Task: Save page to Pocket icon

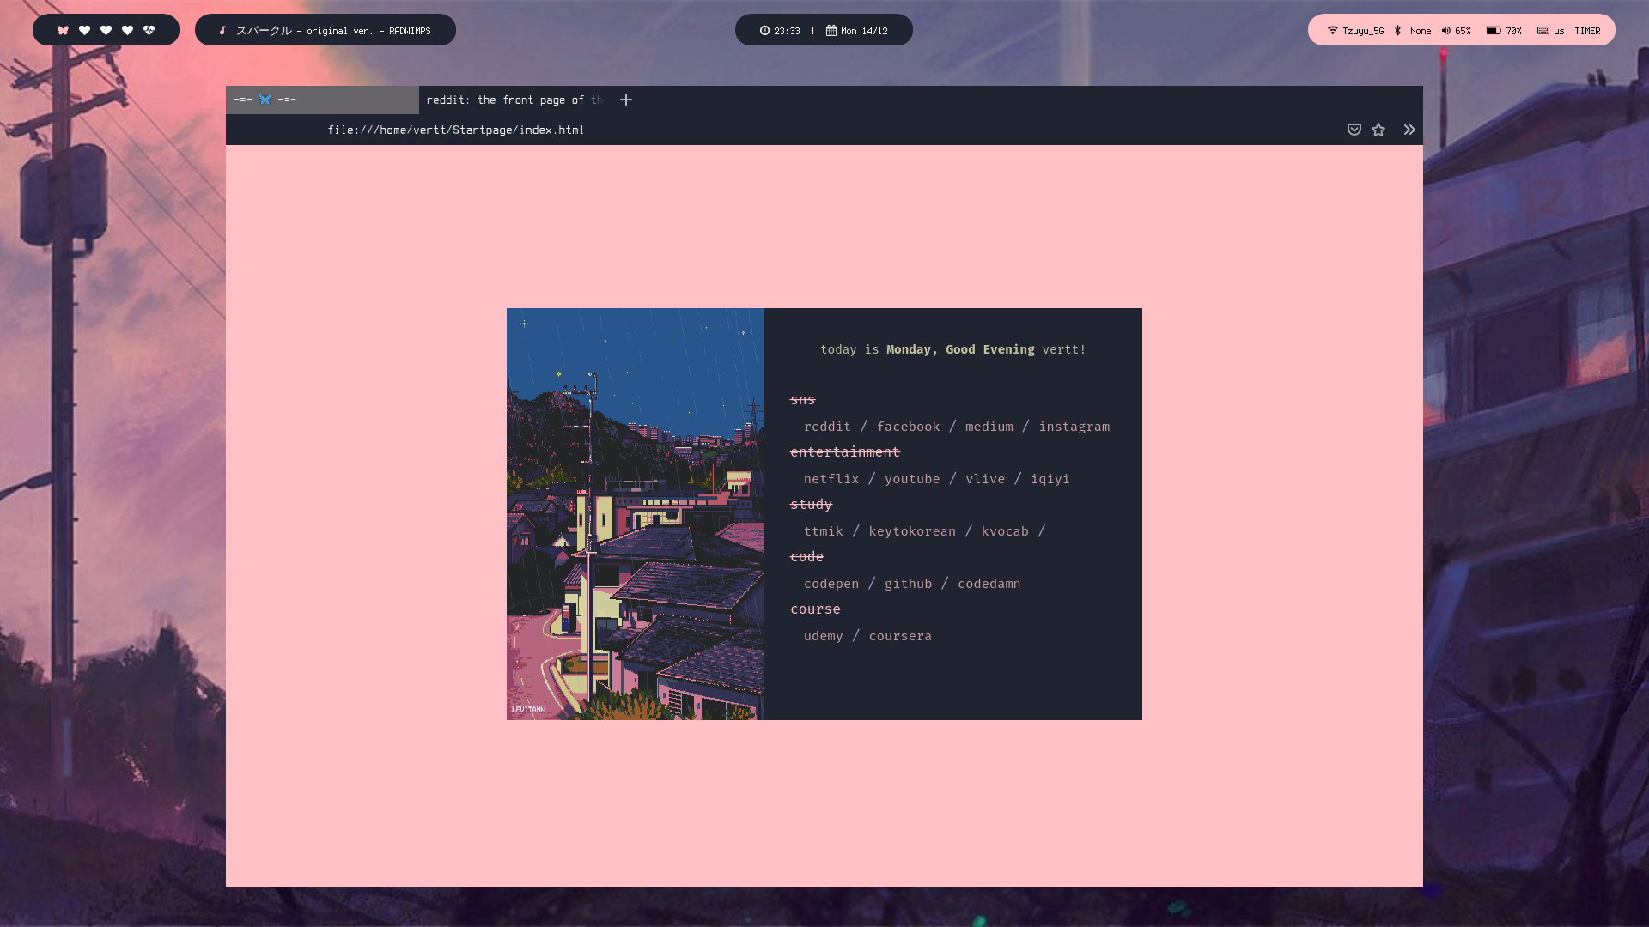Action: 1354,130
